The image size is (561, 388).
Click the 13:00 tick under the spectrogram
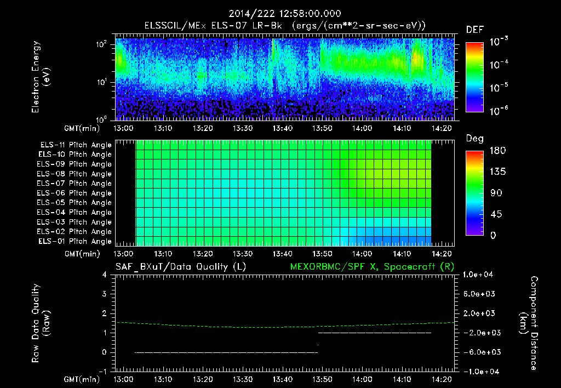[x=123, y=128]
